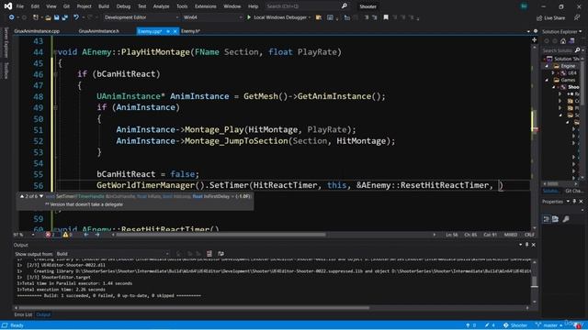Collapse the if (AnimInstance) block
This screenshot has height=330, width=588.
click(x=55, y=107)
